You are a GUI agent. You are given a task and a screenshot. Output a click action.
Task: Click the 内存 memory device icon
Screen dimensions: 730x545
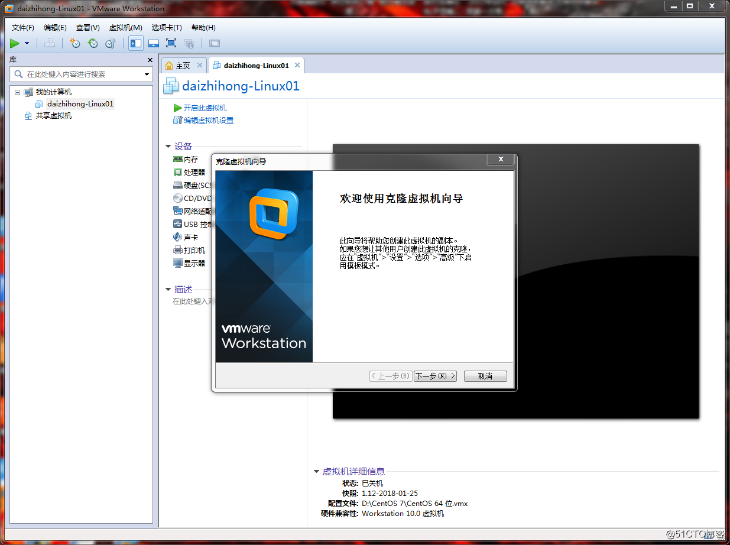tap(178, 159)
